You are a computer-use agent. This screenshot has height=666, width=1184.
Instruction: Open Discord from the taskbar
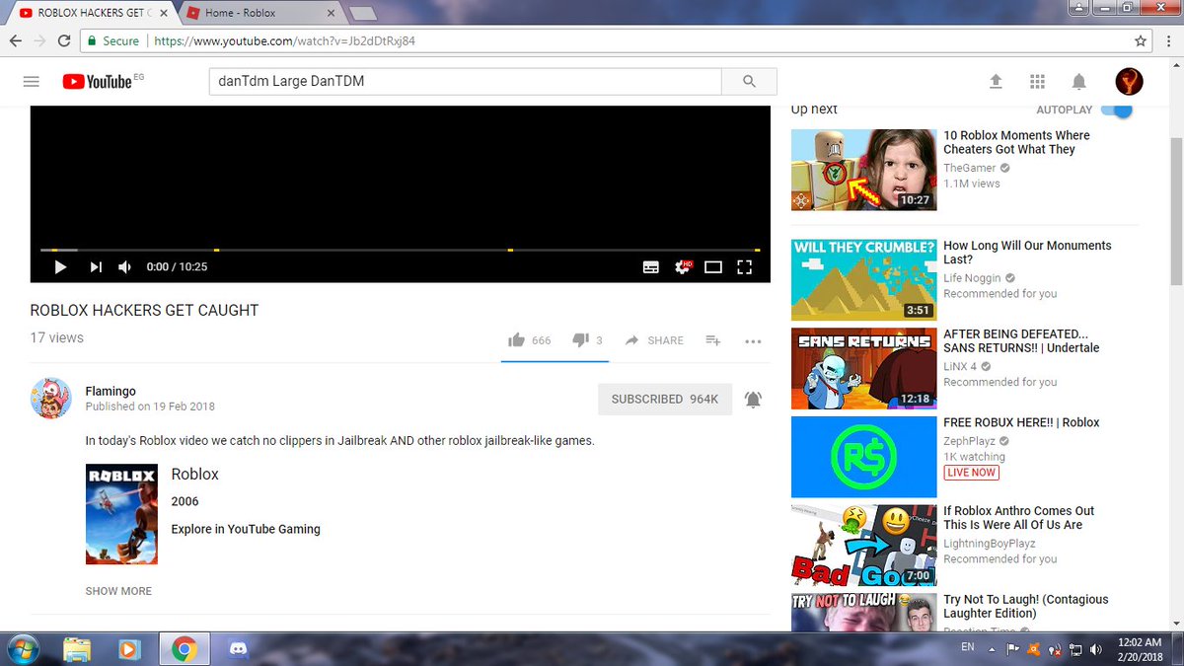(237, 649)
